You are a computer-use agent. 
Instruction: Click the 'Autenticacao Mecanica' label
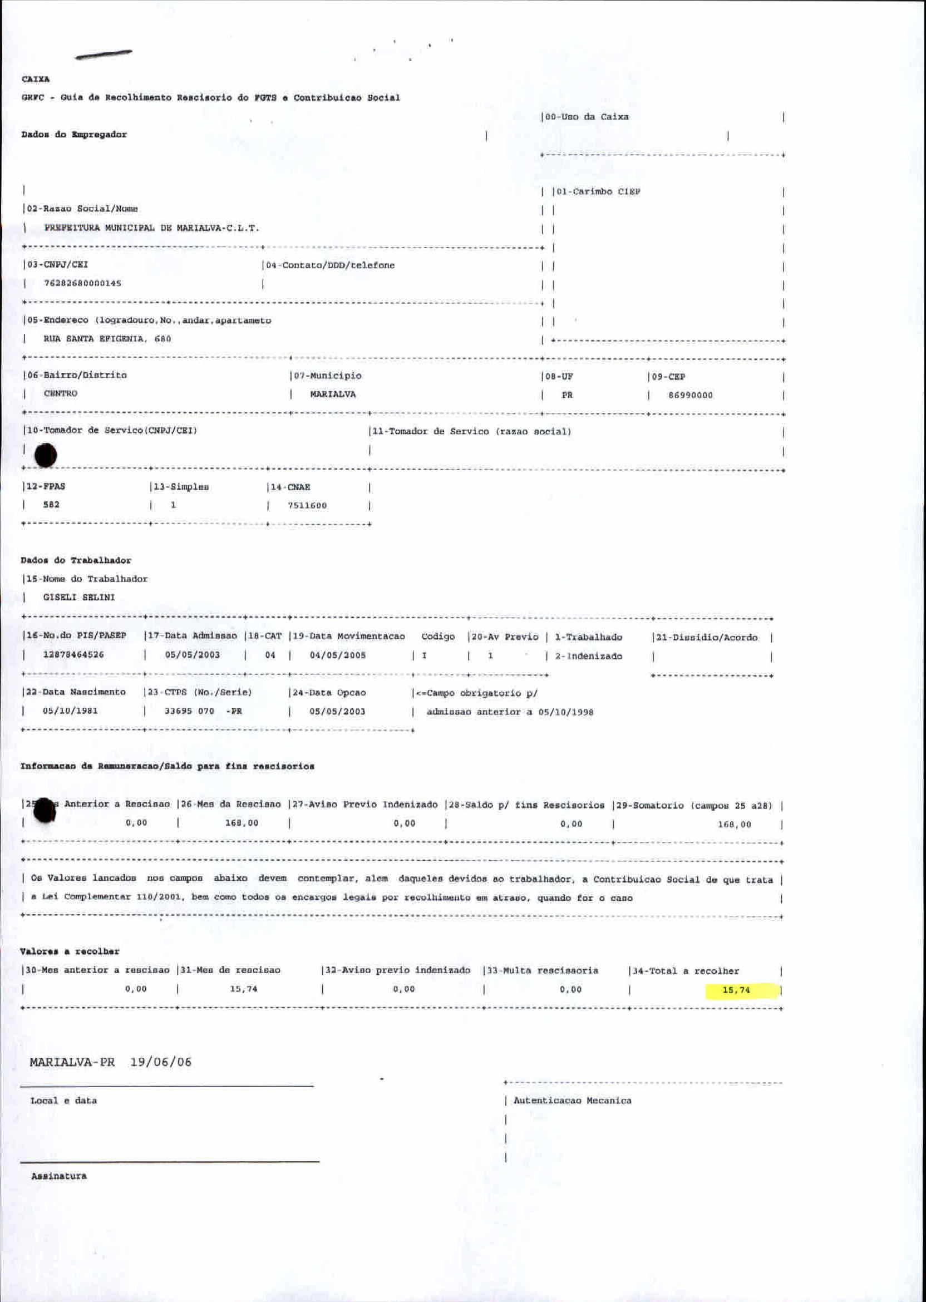click(573, 1101)
